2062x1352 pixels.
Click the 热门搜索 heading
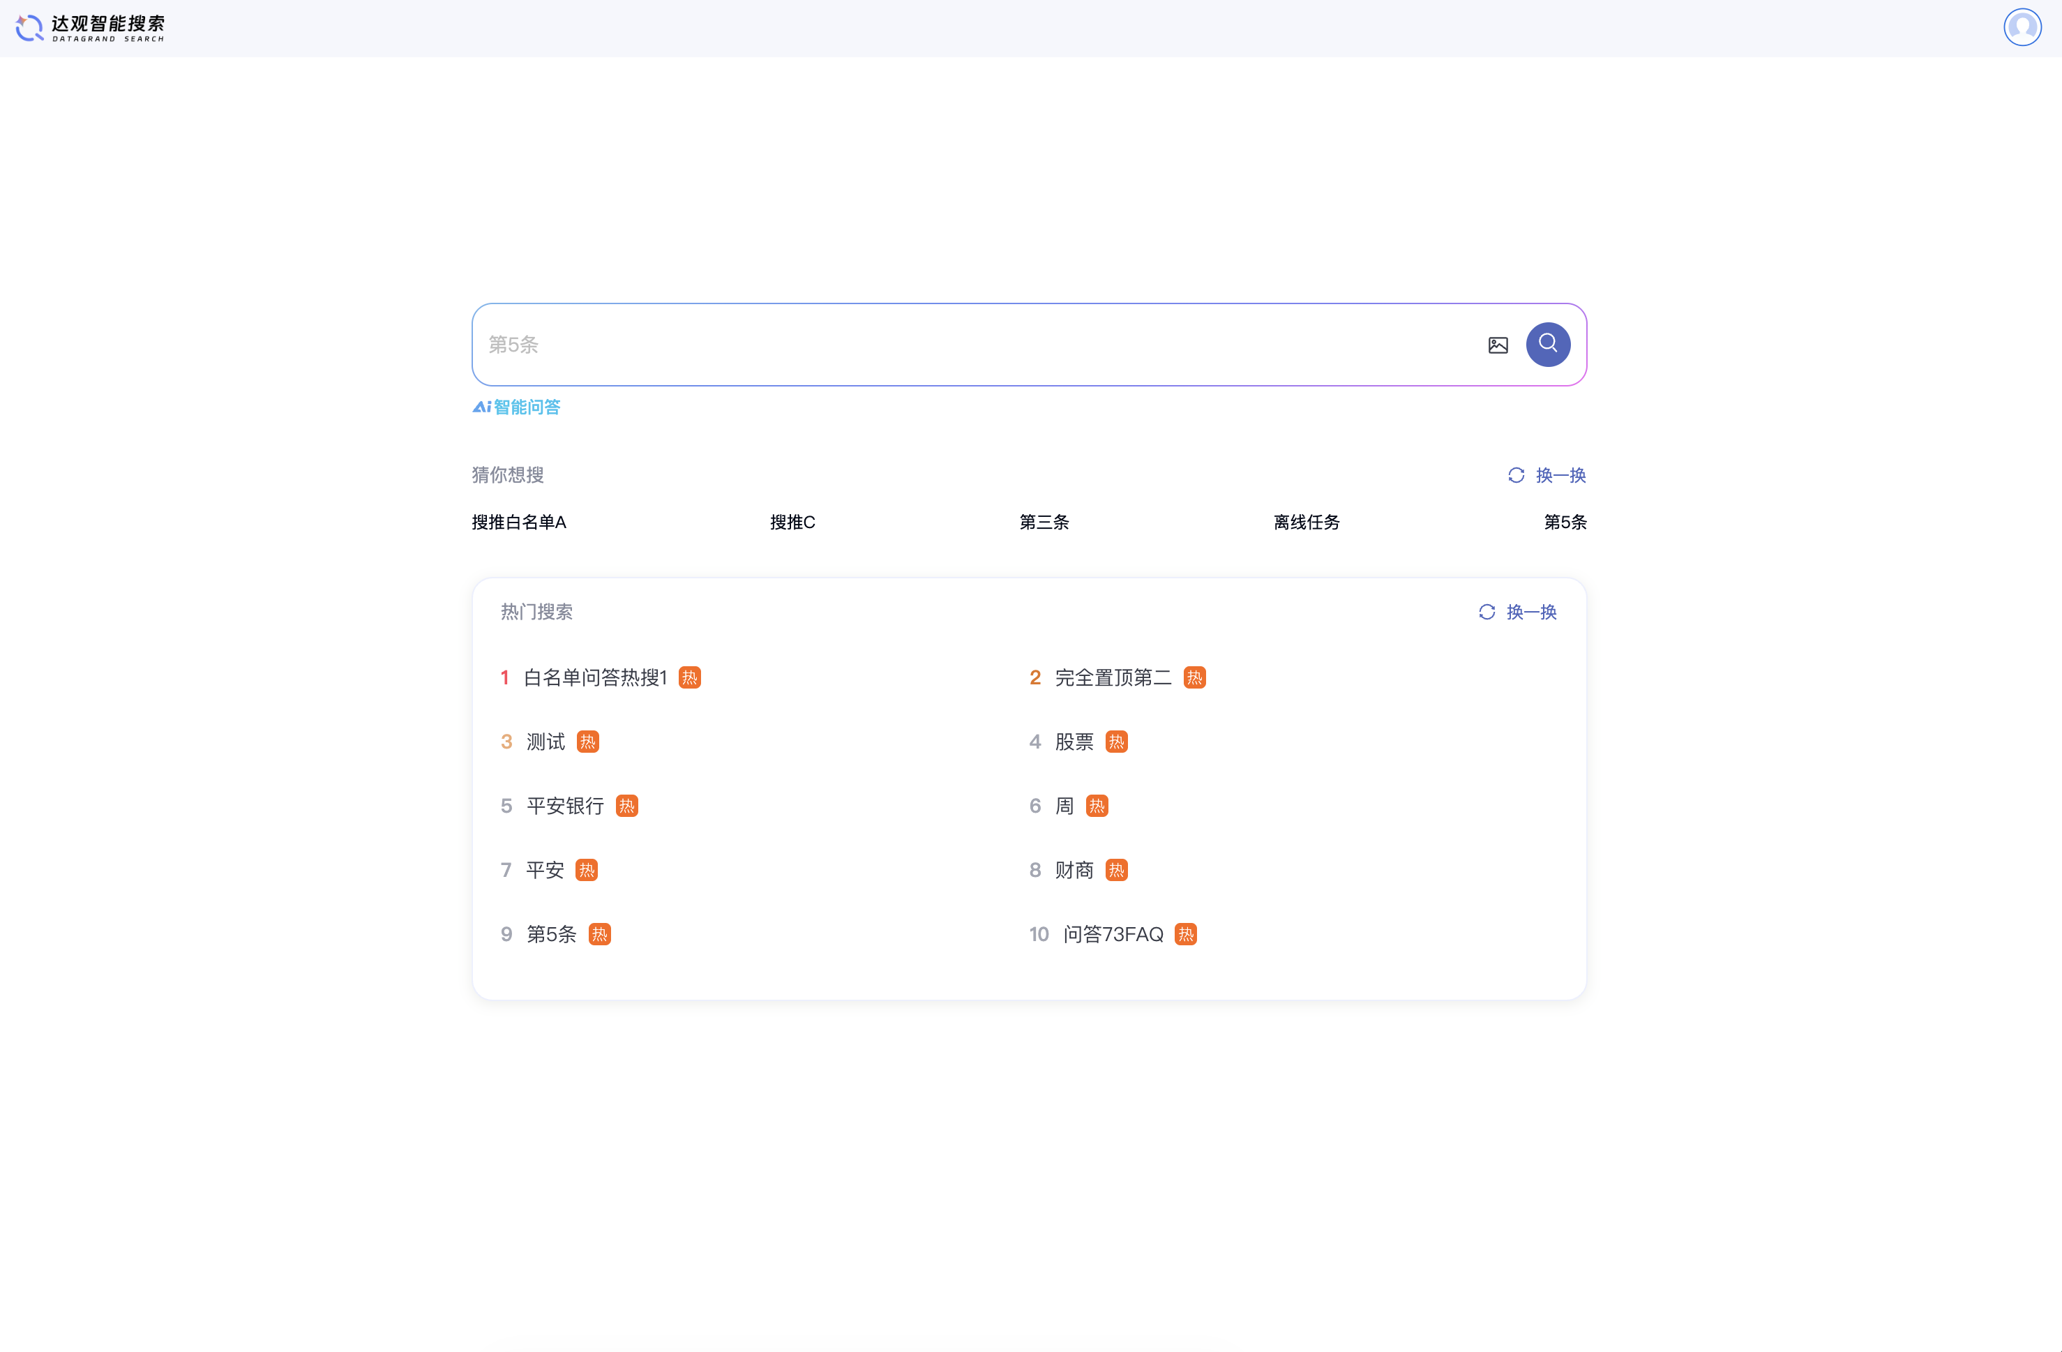click(x=536, y=612)
